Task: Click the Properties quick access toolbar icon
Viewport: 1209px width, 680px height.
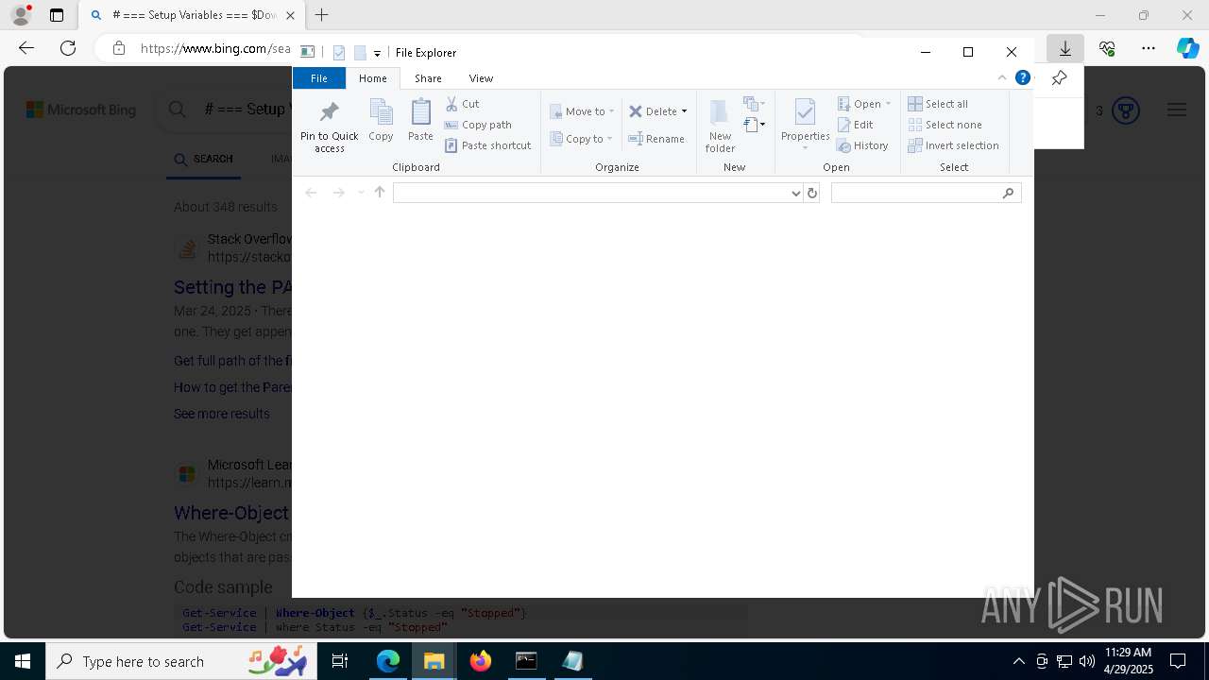Action: point(339,53)
